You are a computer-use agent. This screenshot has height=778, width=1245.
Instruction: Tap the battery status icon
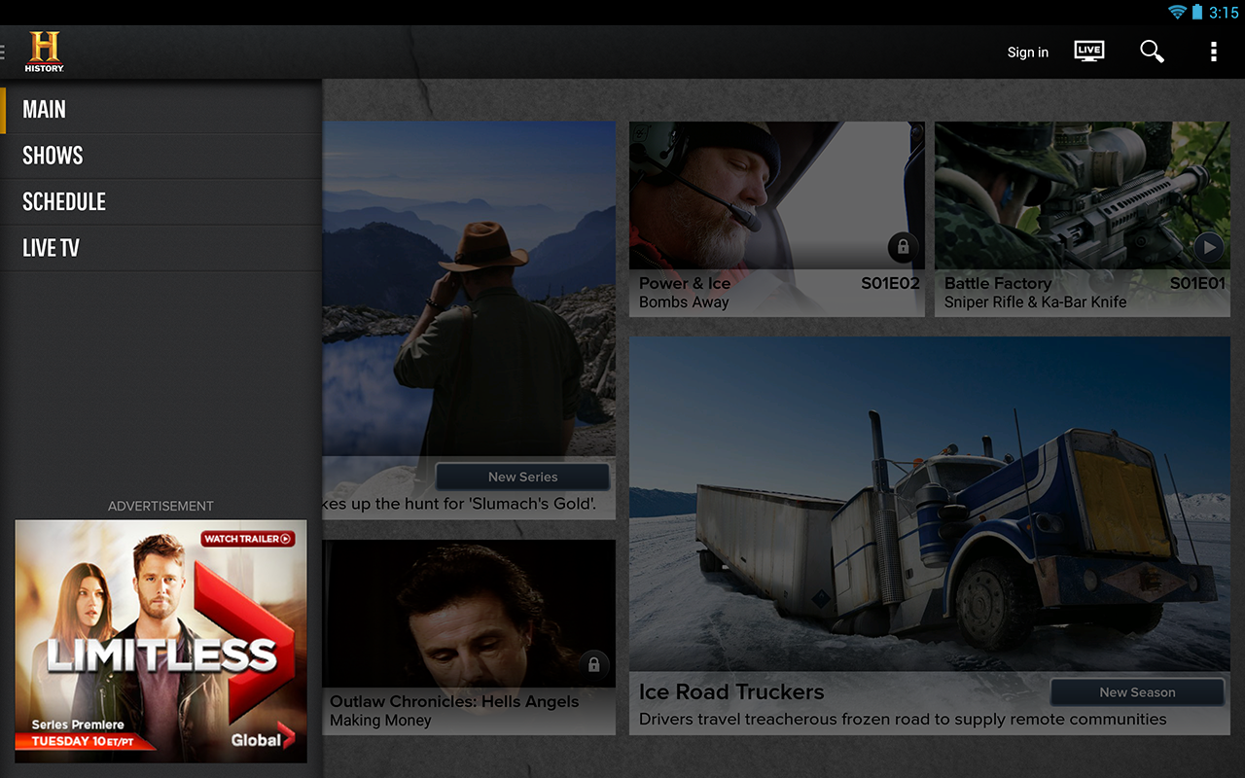[1196, 13]
